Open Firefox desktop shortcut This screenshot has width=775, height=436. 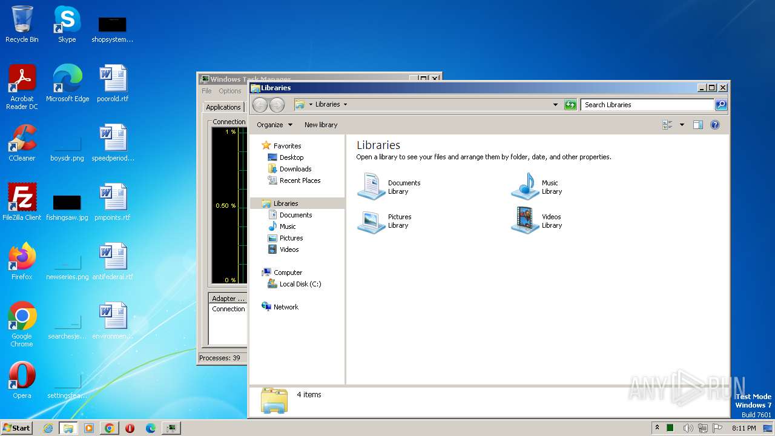(x=22, y=262)
